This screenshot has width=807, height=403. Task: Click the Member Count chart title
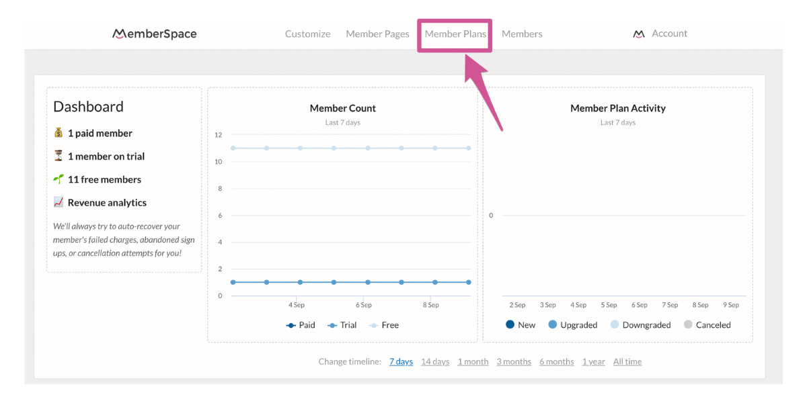[343, 108]
